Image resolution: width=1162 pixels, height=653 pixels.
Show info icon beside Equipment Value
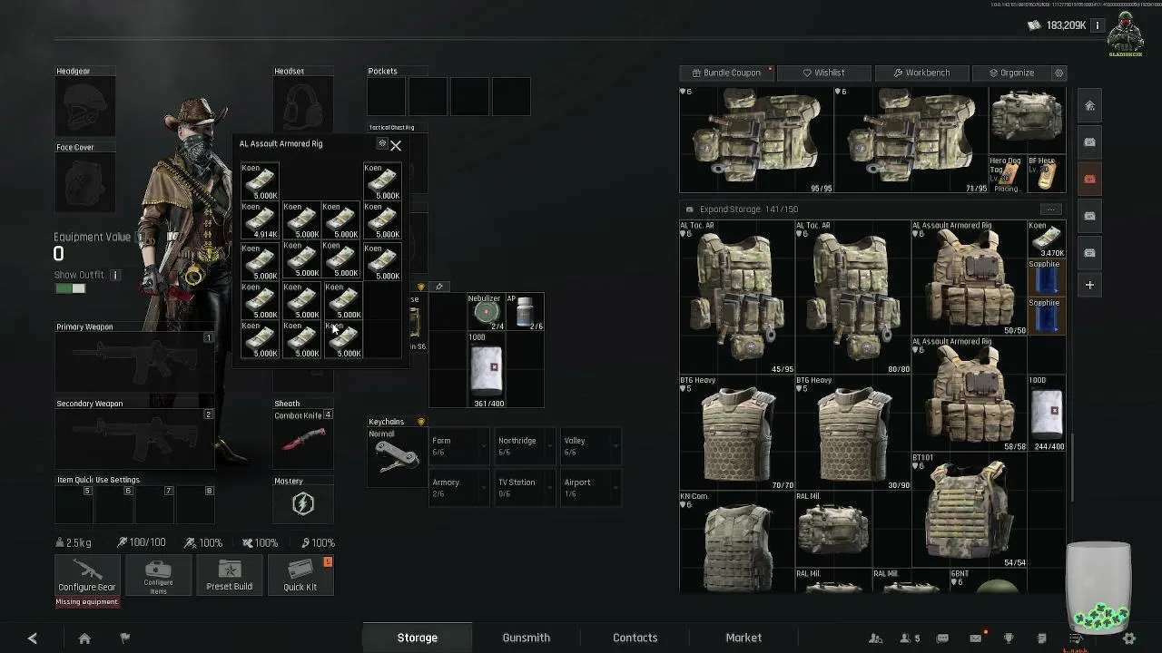point(140,238)
